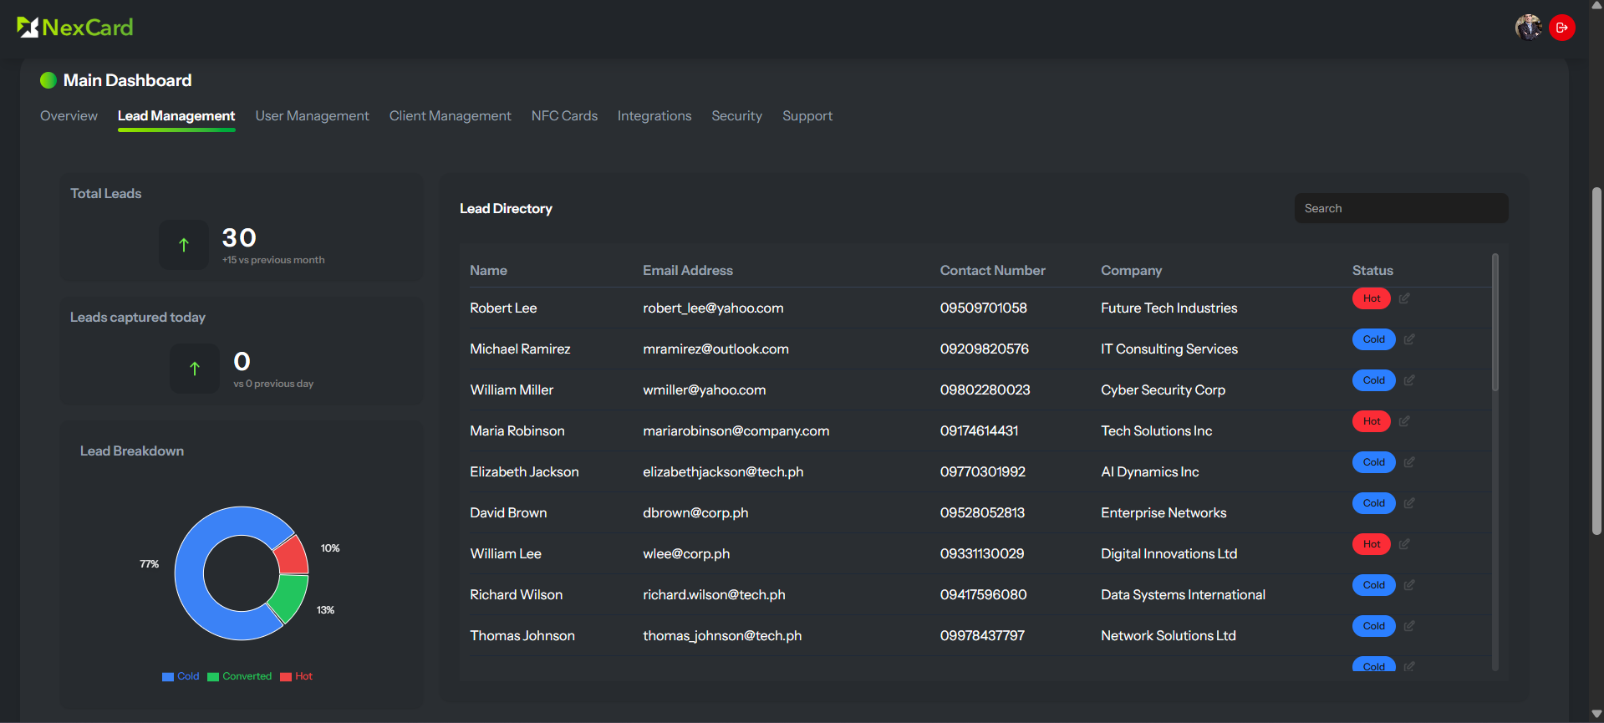Click the Total Leads up-arrow icon

(x=184, y=245)
